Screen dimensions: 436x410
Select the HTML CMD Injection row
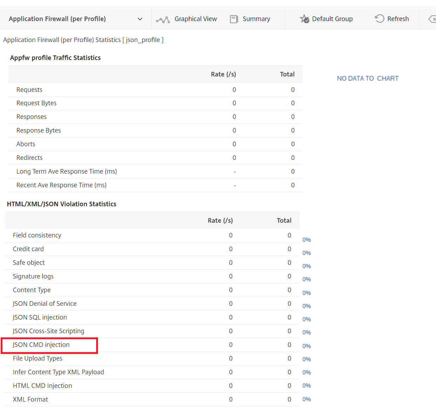click(x=152, y=386)
